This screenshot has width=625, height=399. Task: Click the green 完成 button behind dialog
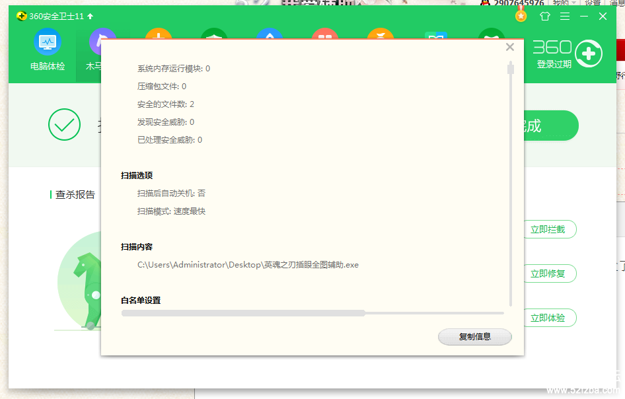pyautogui.click(x=551, y=126)
